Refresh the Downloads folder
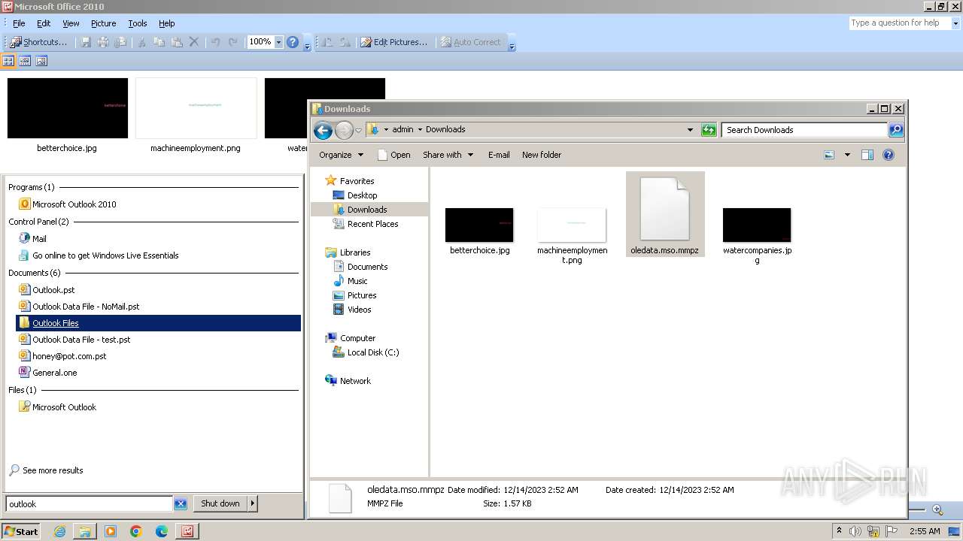Image resolution: width=963 pixels, height=541 pixels. [709, 130]
